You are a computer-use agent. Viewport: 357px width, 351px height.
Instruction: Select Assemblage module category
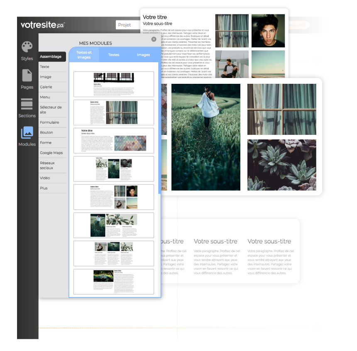coord(52,56)
